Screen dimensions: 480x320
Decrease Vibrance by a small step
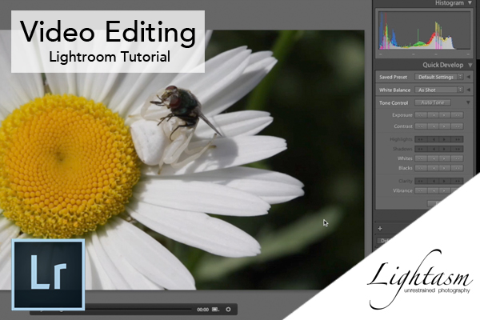433,190
